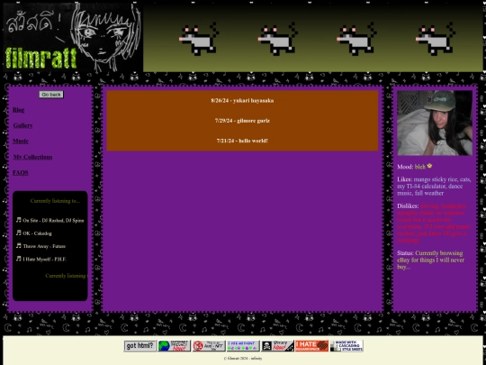The image size is (486, 365).
Task: Click the filmratt logo header image
Action: coord(73,37)
